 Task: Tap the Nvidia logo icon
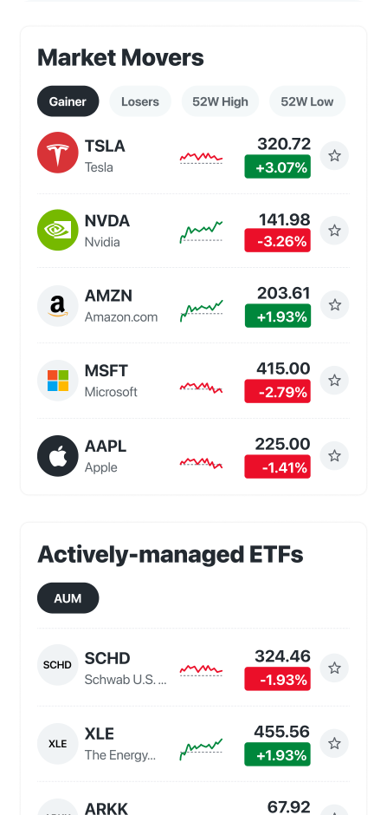click(58, 230)
